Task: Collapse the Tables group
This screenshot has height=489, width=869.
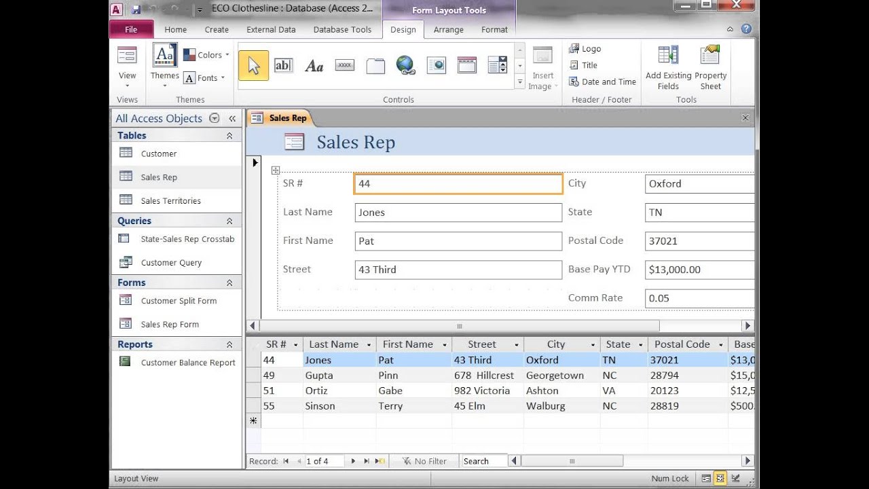Action: coord(229,136)
